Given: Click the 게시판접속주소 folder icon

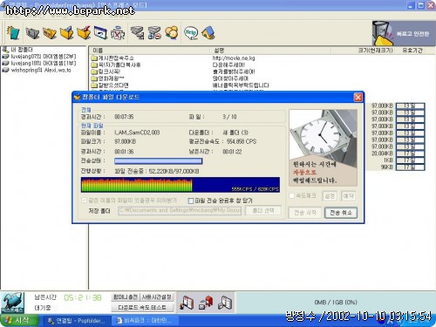Looking at the screenshot, I should click(x=94, y=58).
